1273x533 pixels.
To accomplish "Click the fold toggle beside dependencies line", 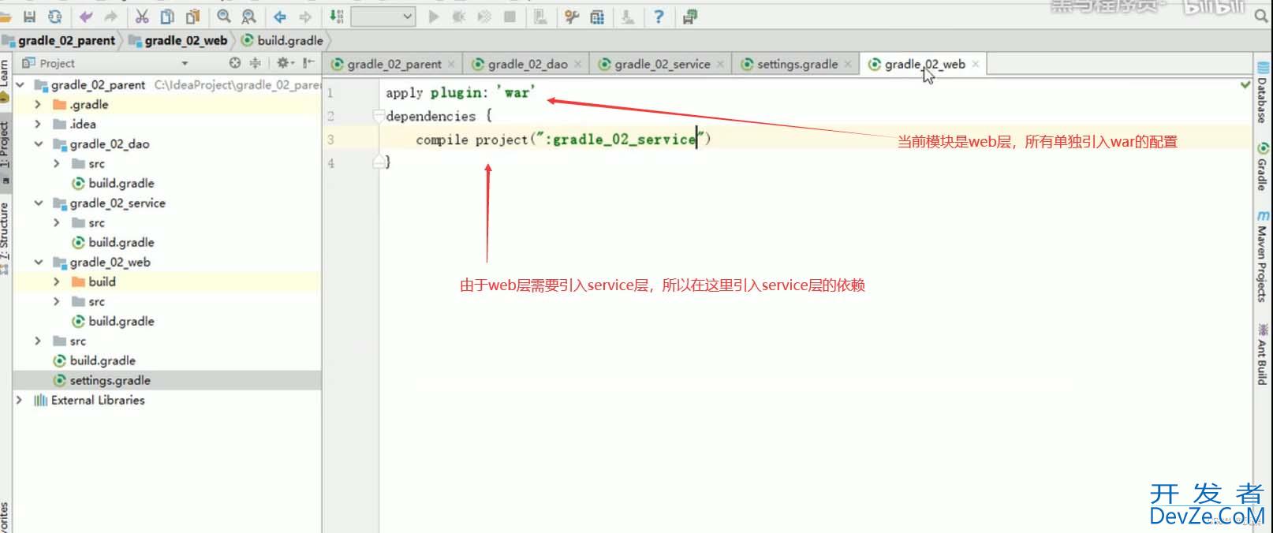I will [379, 116].
